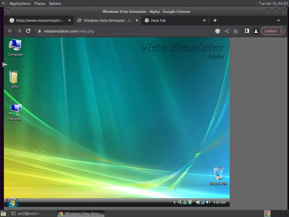Click the show desktop icon in bottom panel
This screenshot has height=217, width=289.
[x=3, y=214]
